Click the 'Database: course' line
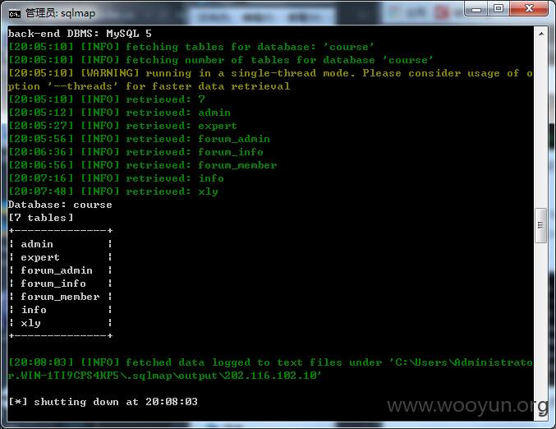 pos(60,205)
